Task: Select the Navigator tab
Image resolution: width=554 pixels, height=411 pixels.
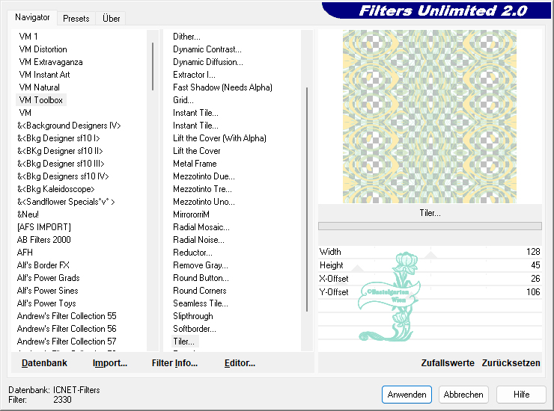Action: point(33,17)
